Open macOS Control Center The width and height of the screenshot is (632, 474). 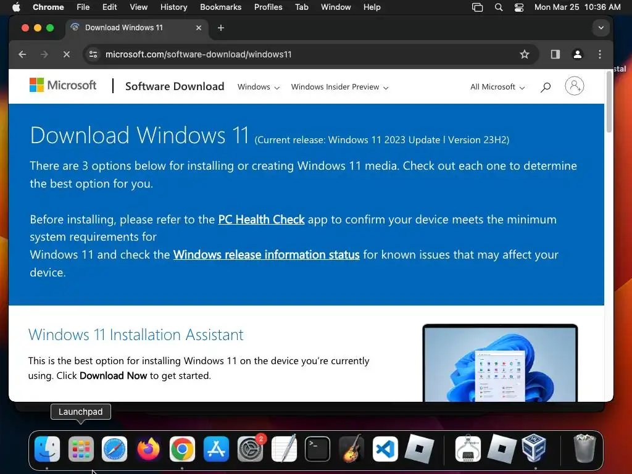(x=519, y=7)
